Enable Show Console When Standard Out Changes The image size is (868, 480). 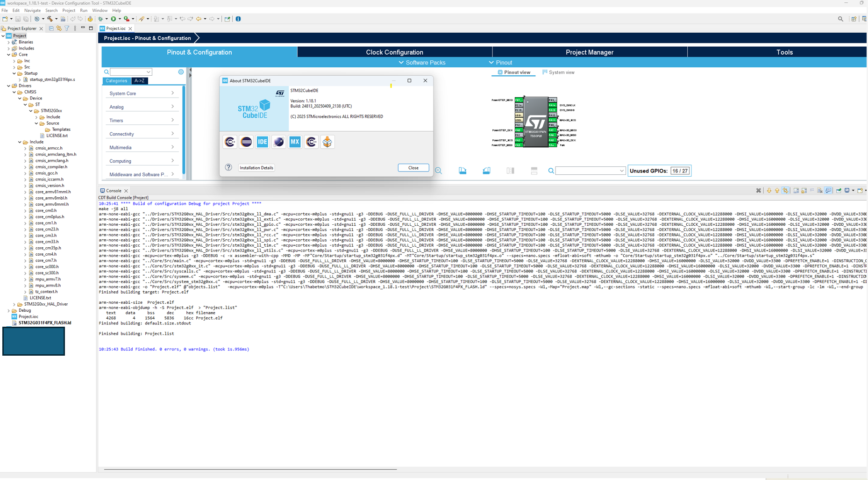tap(828, 190)
